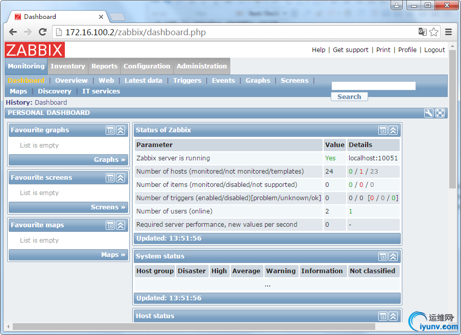The width and height of the screenshot is (461, 335).
Task: Click the 'Host group' column header
Action: coord(155,271)
